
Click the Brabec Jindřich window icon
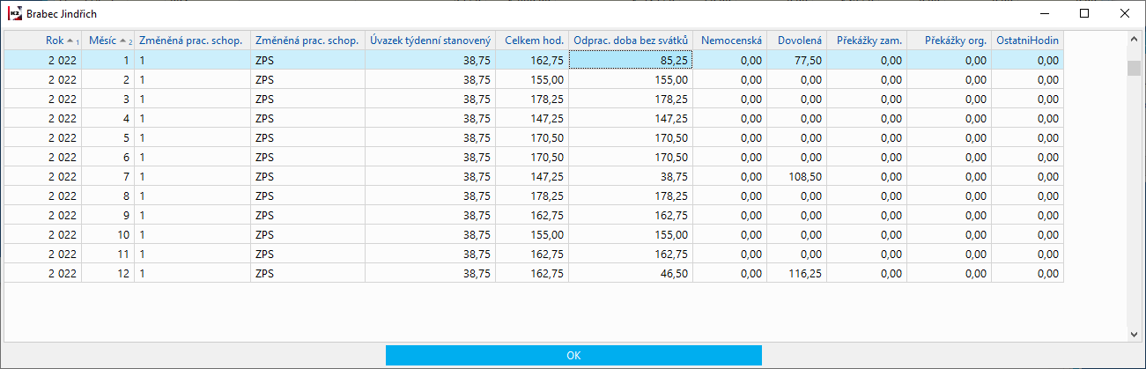14,13
